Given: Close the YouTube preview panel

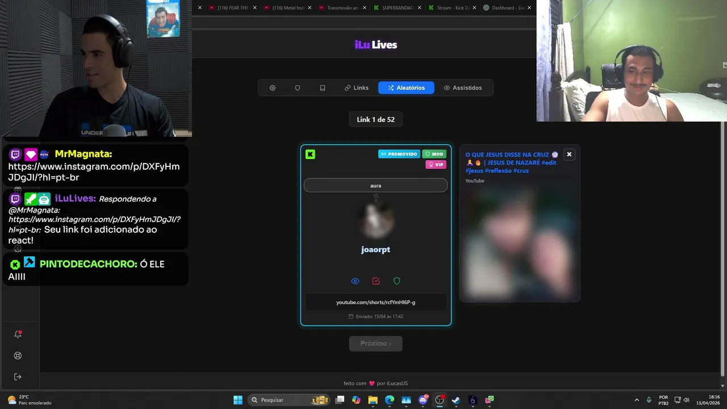Looking at the screenshot, I should 569,155.
